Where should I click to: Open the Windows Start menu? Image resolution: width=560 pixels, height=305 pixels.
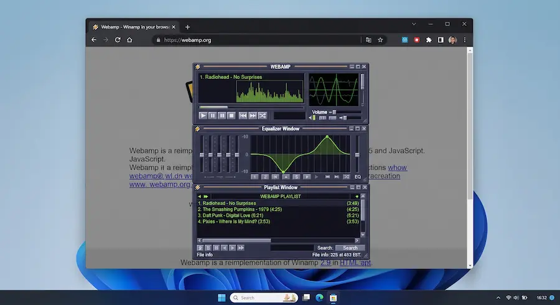[222, 298]
